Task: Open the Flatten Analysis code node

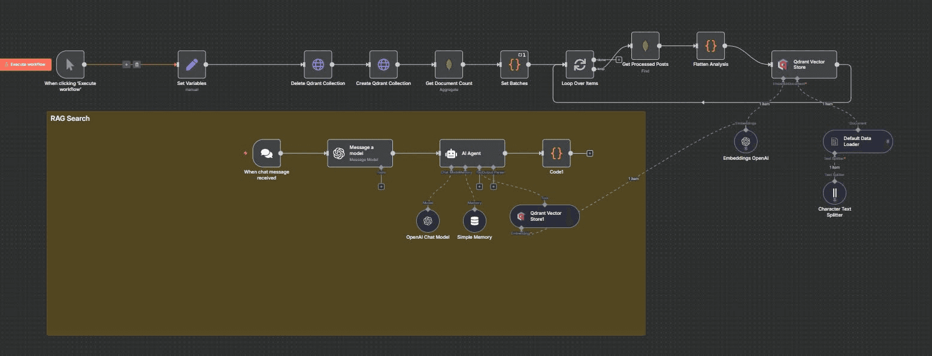Action: click(710, 45)
